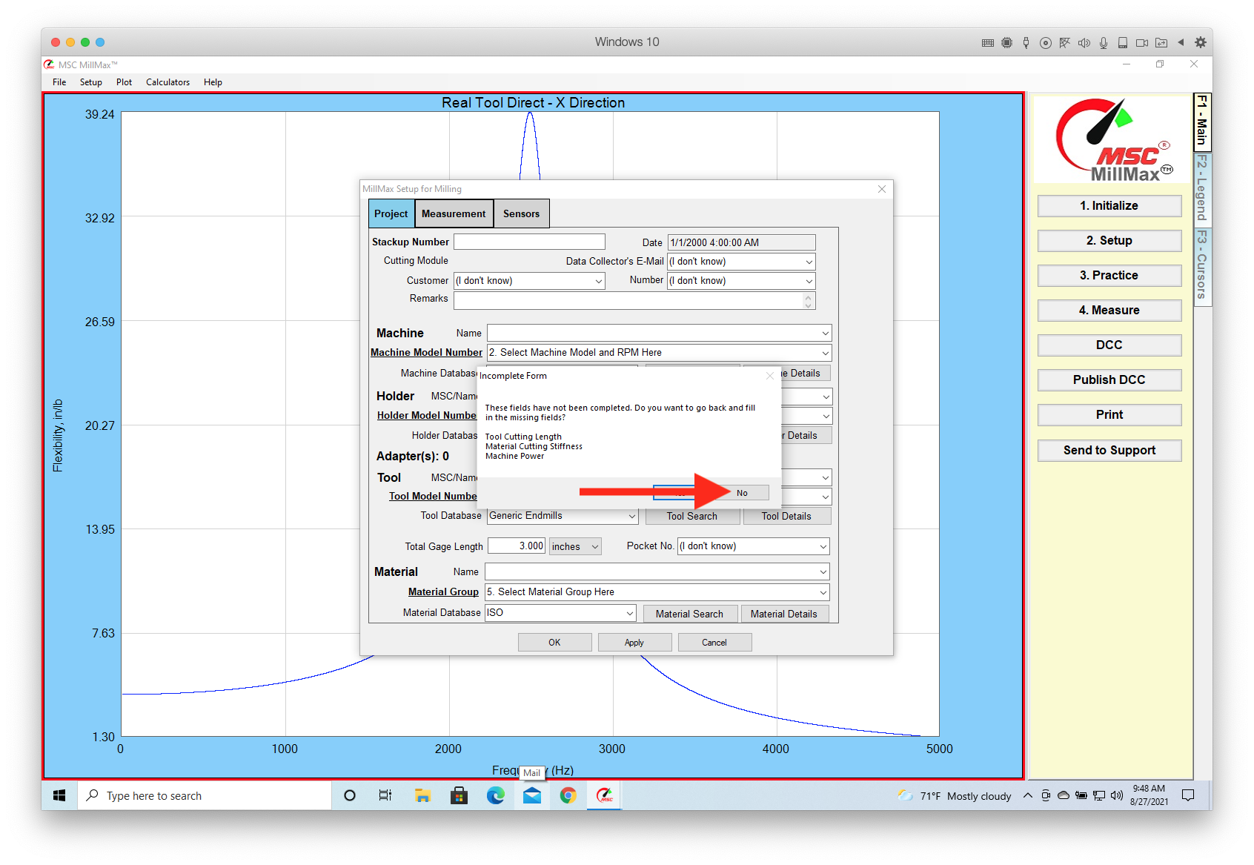This screenshot has width=1254, height=865.
Task: Expand the Pocket No. dropdown
Action: coord(823,546)
